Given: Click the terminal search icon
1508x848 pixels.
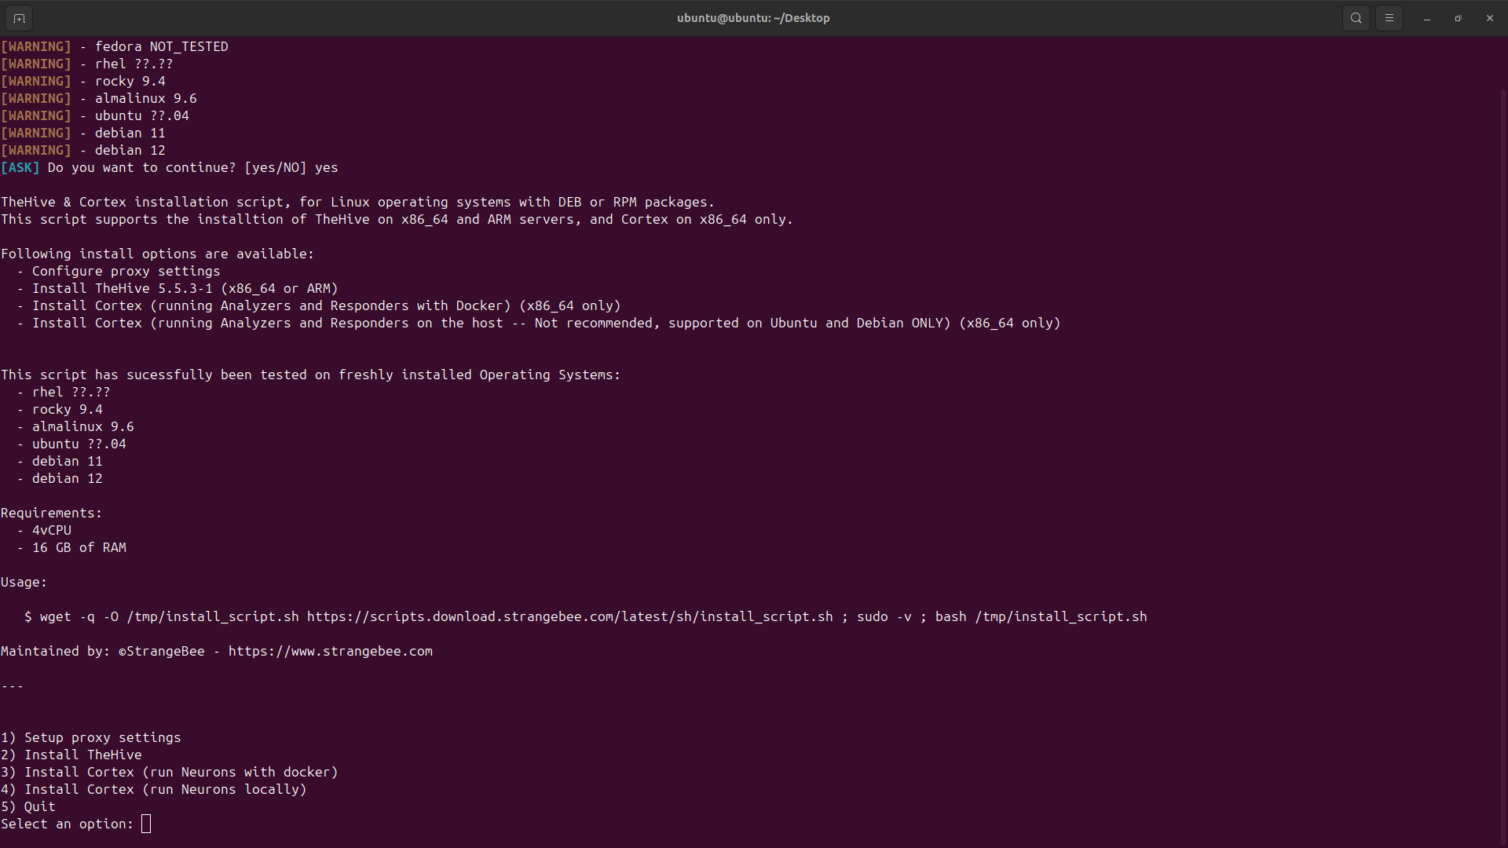Looking at the screenshot, I should pos(1356,18).
